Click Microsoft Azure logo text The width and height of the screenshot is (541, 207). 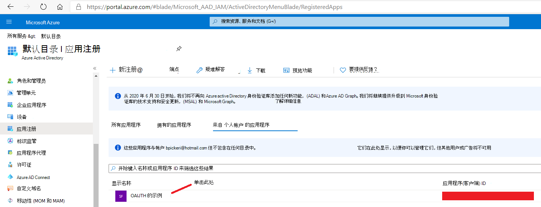pyautogui.click(x=43, y=22)
